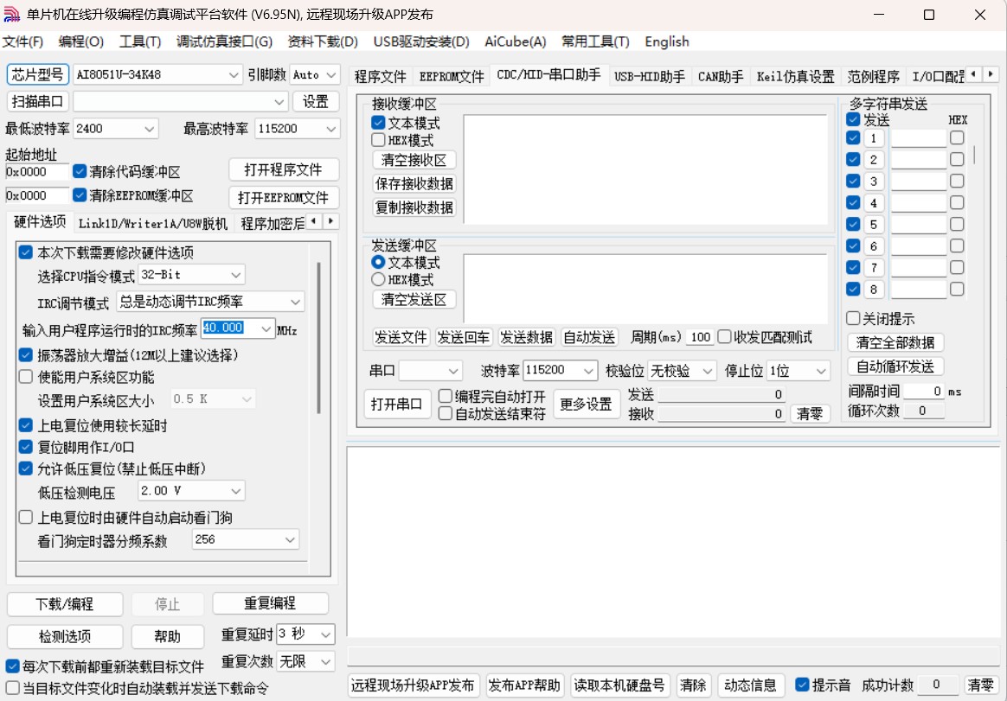Toggle 提示音 checkbox
The height and width of the screenshot is (701, 1007).
[x=802, y=685]
